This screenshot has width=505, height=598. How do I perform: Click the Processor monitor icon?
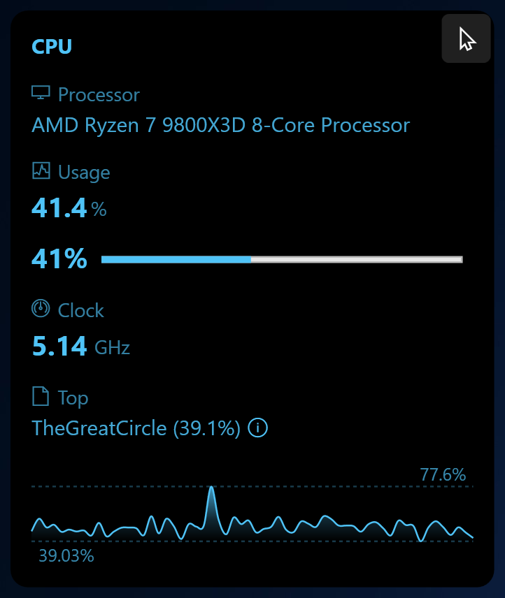pyautogui.click(x=41, y=92)
